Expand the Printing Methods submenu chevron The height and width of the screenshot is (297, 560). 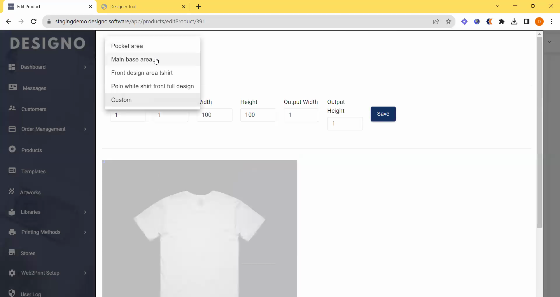85,232
